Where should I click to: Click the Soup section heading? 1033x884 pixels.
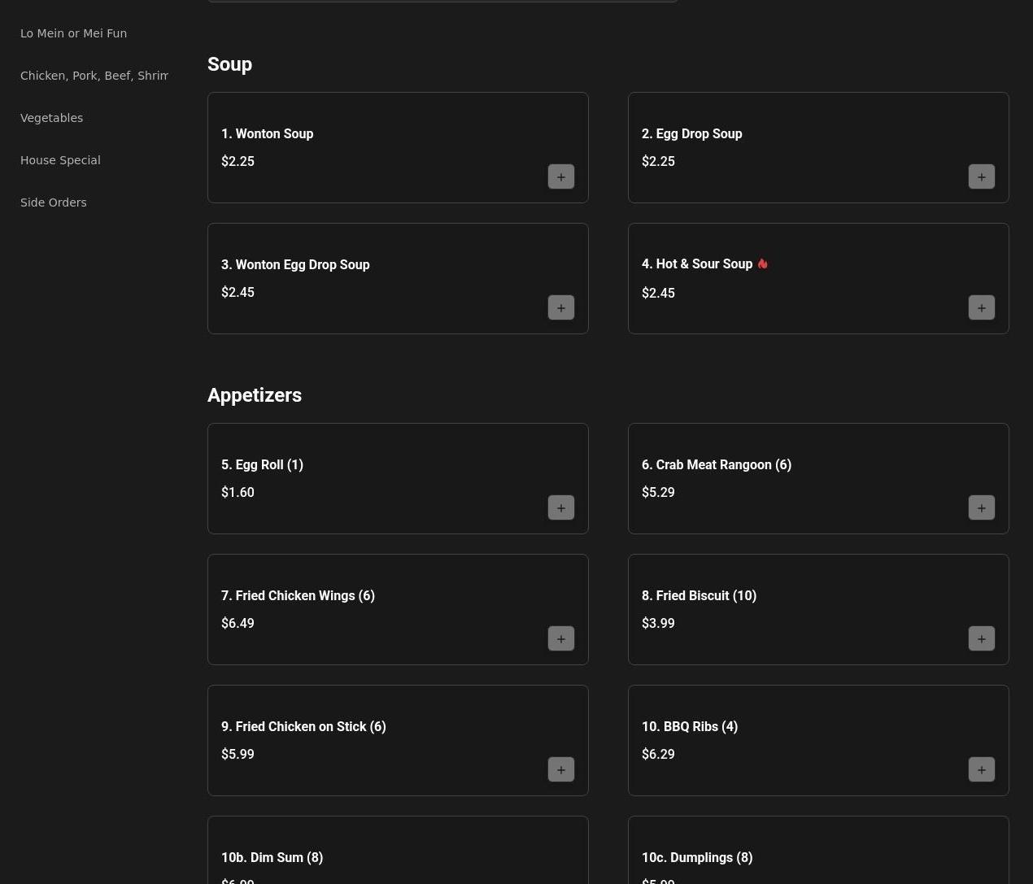[x=229, y=64]
